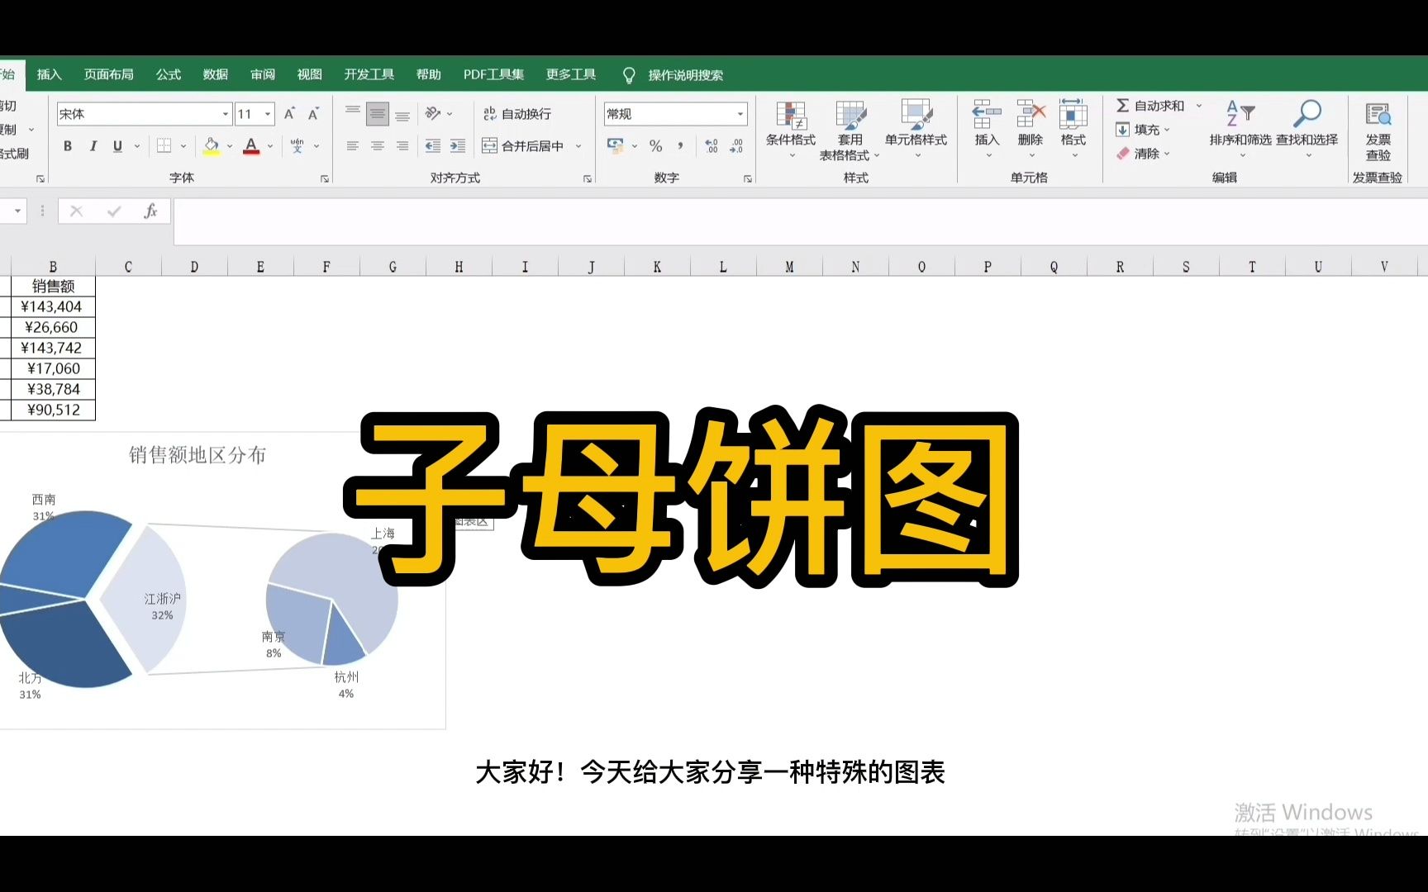Open 套用表格格式 table styles
The width and height of the screenshot is (1428, 892).
pyautogui.click(x=850, y=130)
